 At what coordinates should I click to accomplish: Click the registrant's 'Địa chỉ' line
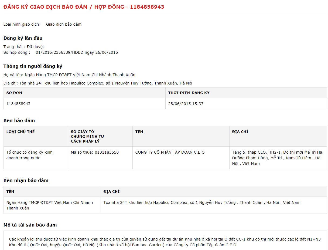(x=98, y=83)
